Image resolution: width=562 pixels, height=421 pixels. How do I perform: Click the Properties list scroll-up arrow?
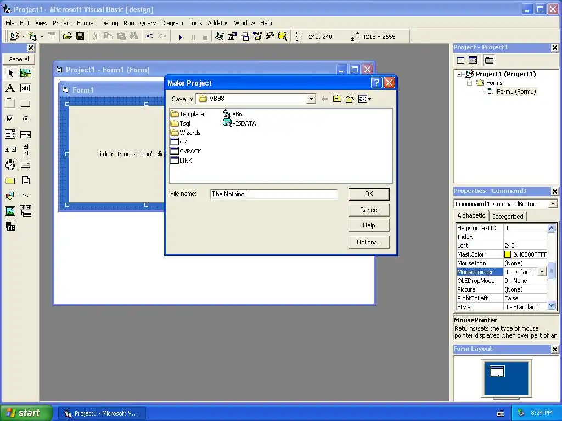tap(552, 228)
